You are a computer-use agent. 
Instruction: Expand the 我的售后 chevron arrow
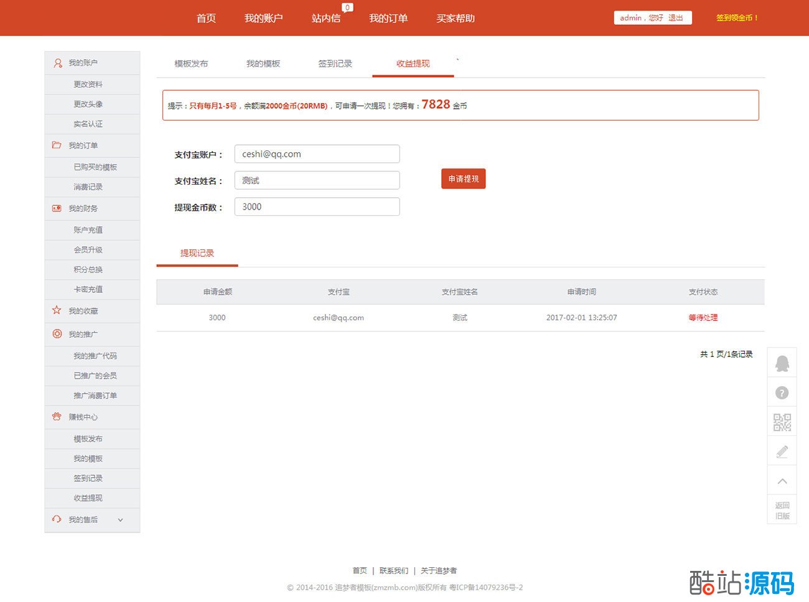pyautogui.click(x=120, y=520)
